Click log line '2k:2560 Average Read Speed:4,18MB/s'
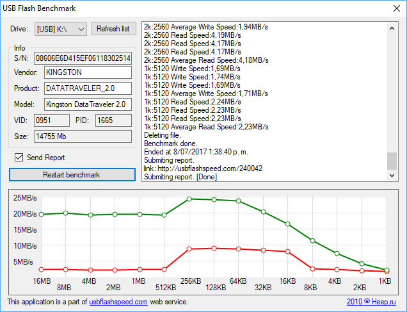Image resolution: width=407 pixels, height=312 pixels. click(206, 60)
